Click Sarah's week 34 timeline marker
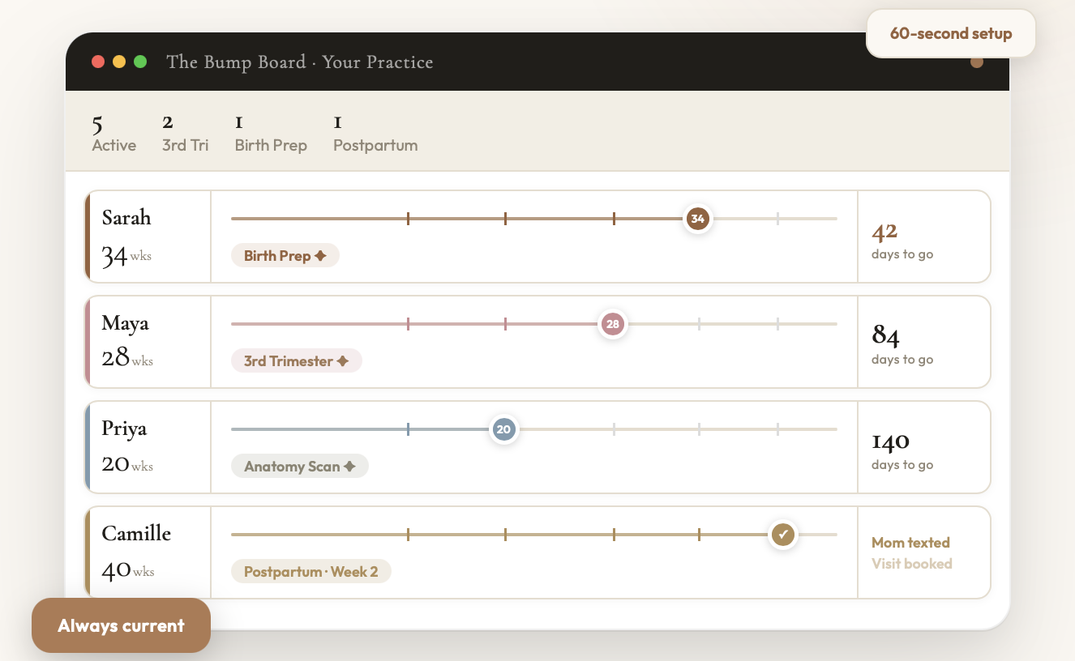 click(697, 219)
